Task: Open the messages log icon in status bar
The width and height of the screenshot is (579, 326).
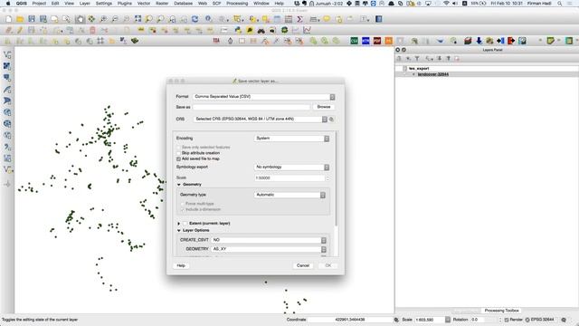Action: point(564,320)
